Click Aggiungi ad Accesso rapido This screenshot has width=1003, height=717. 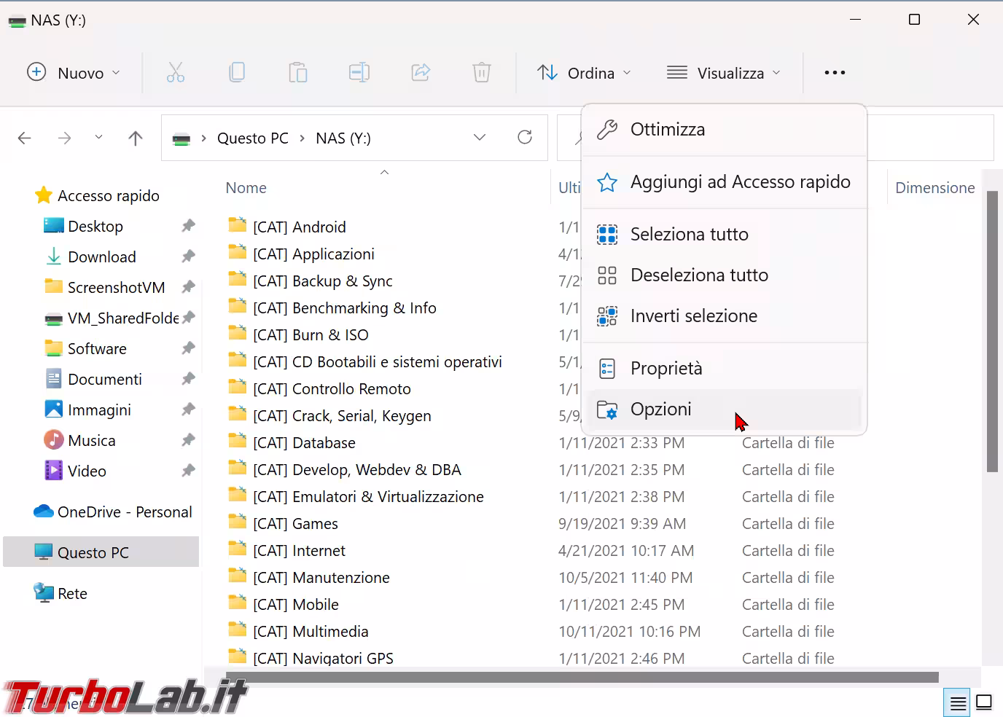click(x=740, y=182)
